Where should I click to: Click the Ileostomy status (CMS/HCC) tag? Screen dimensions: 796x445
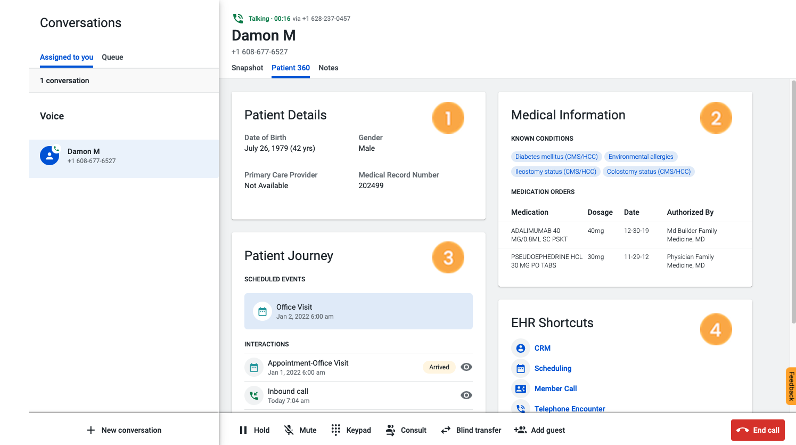(x=555, y=172)
